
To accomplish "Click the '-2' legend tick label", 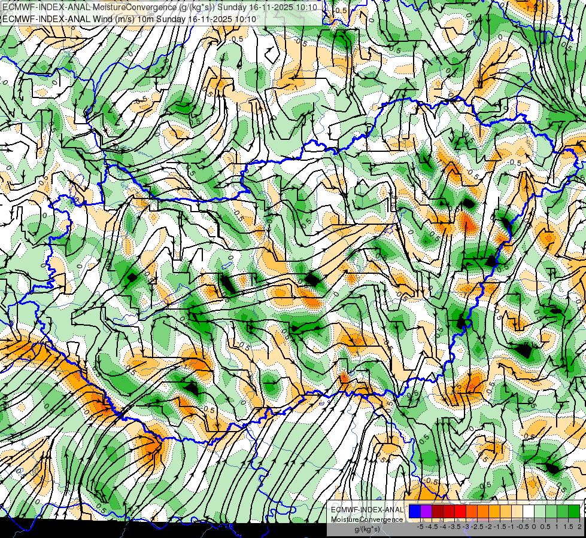I will (488, 527).
